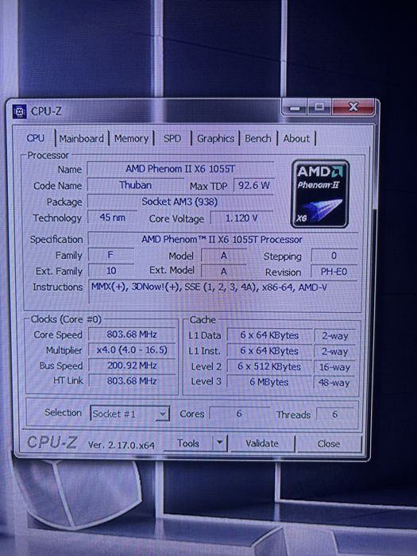Screen dimensions: 417x556
Task: Click the L1 Data 2-way associativity cell
Action: (334, 335)
